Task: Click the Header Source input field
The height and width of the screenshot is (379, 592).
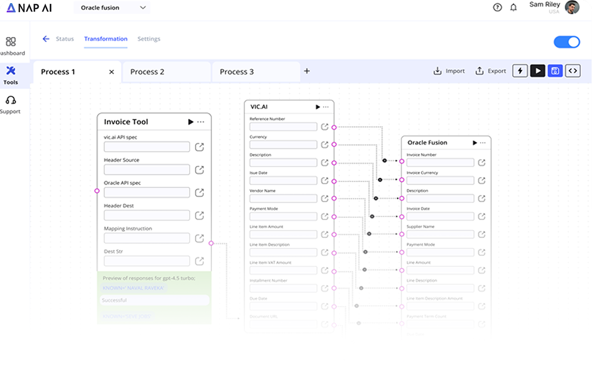Action: point(147,169)
